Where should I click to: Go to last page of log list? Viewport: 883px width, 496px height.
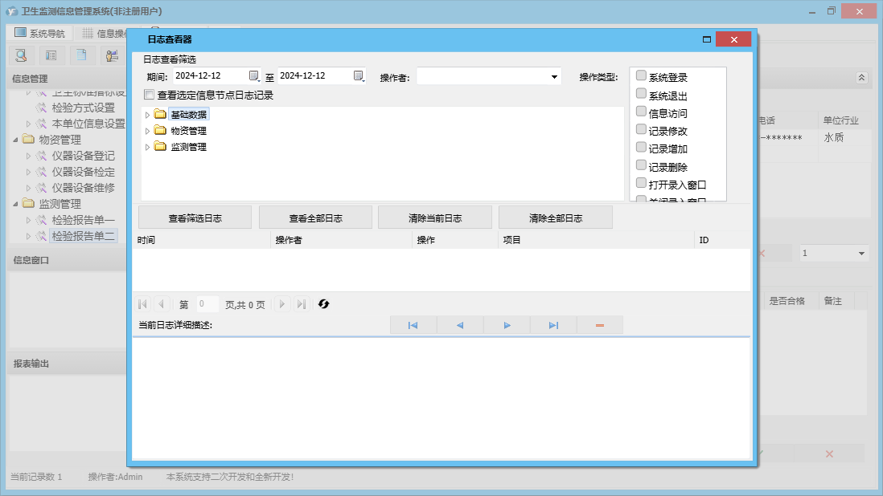point(302,304)
